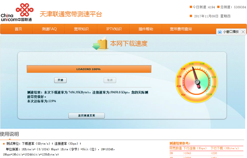247x158 pixels.
Task: Click the download folder icon beside 本网下载速度
Action: pos(100,43)
